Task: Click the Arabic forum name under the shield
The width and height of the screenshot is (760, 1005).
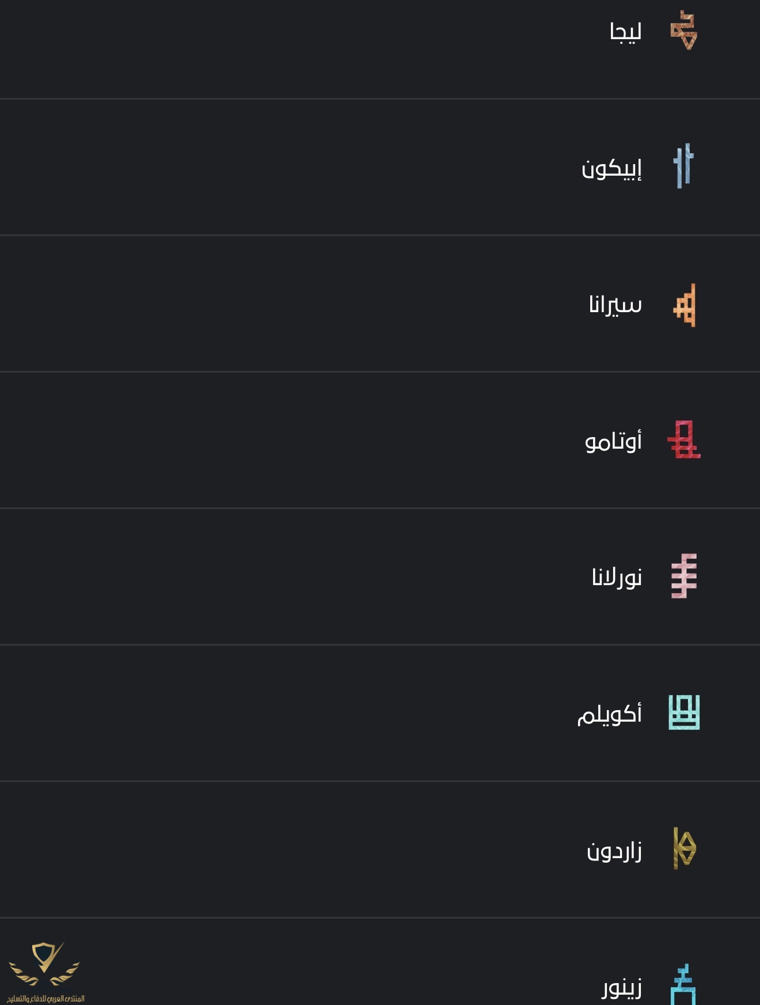Action: pyautogui.click(x=45, y=998)
